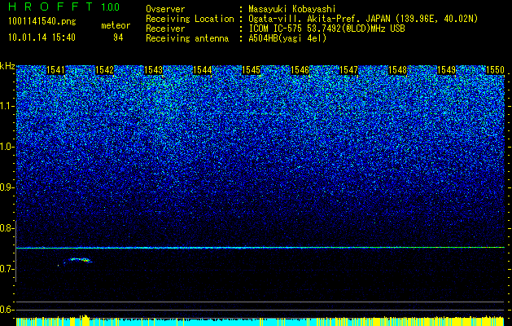
Task: Click the Receiving antenna label
Action: coord(187,38)
